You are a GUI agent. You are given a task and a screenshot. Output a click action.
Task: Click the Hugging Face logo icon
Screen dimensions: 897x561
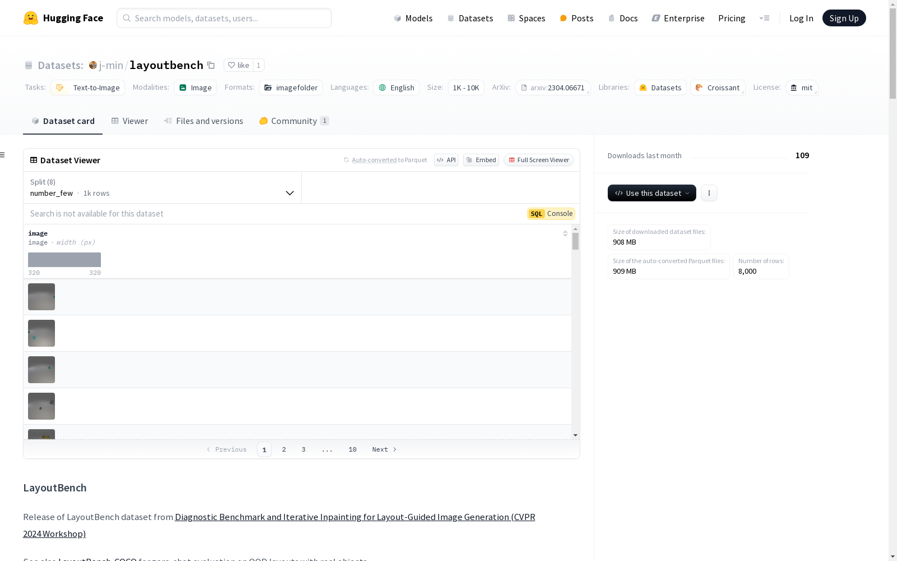point(31,18)
